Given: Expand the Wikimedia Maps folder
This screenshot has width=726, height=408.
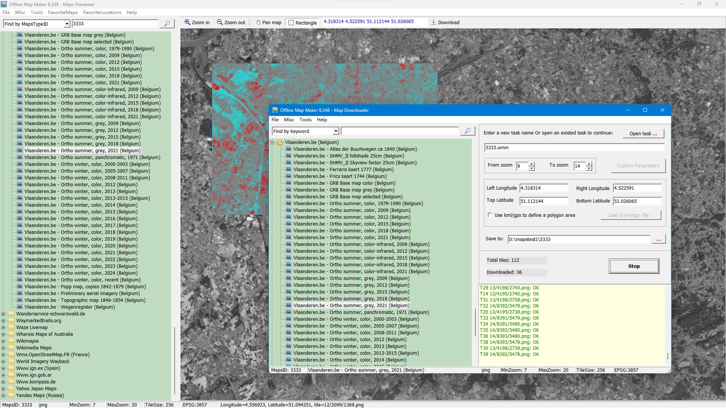Looking at the screenshot, I should pyautogui.click(x=3, y=348).
